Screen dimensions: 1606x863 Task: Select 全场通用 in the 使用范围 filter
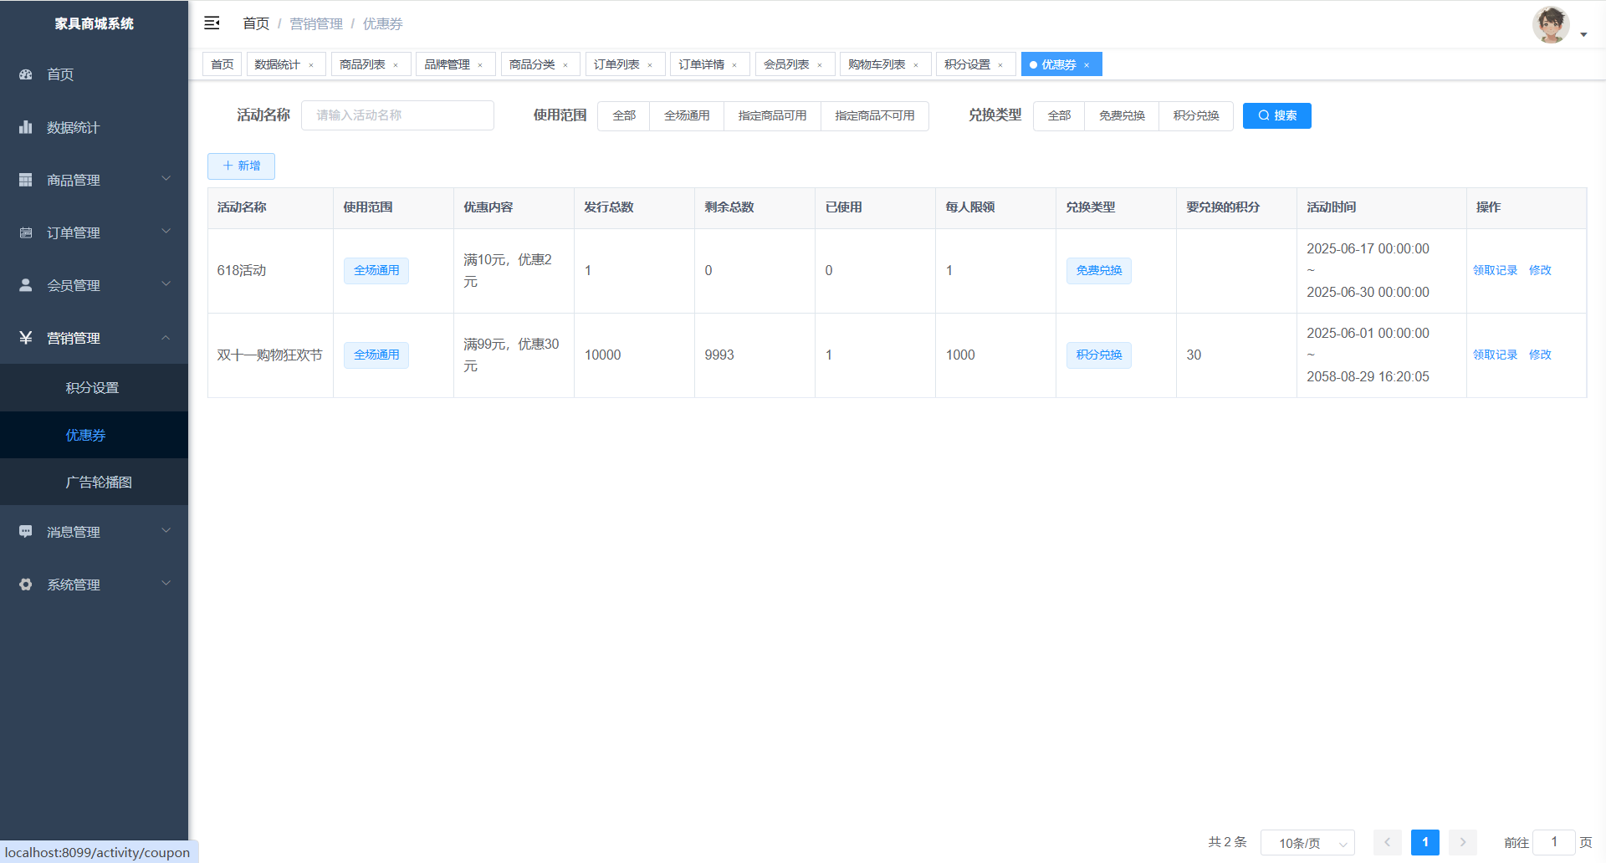(686, 115)
